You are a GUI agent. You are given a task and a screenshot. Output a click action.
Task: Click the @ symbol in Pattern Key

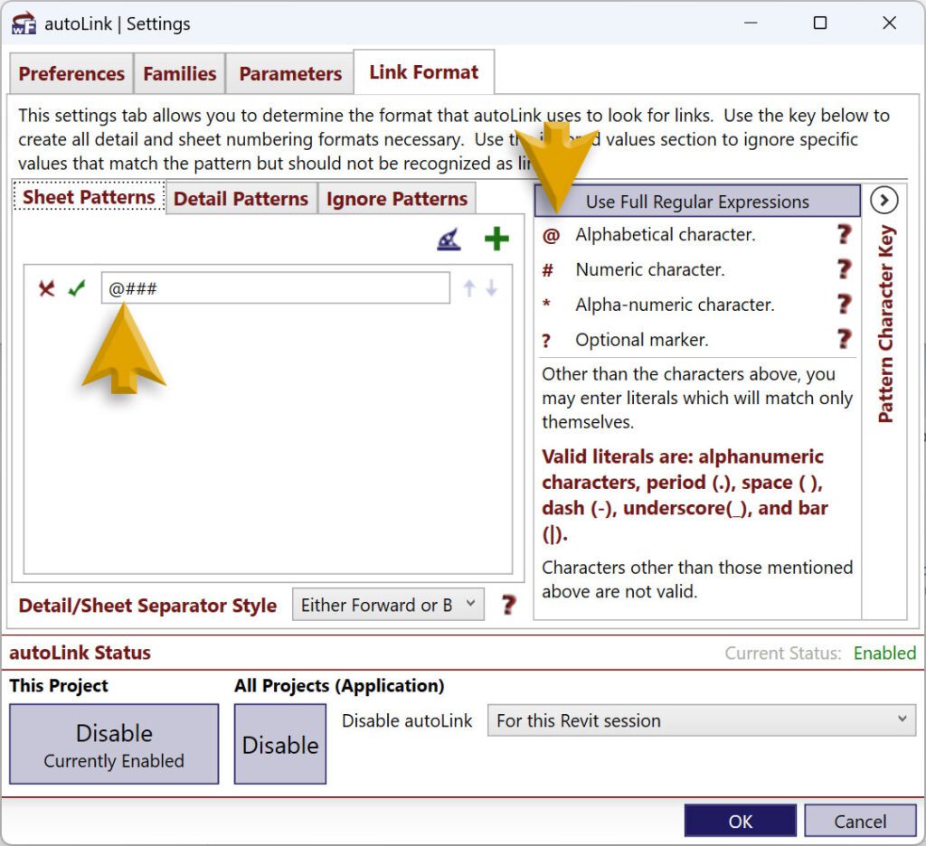tap(551, 236)
